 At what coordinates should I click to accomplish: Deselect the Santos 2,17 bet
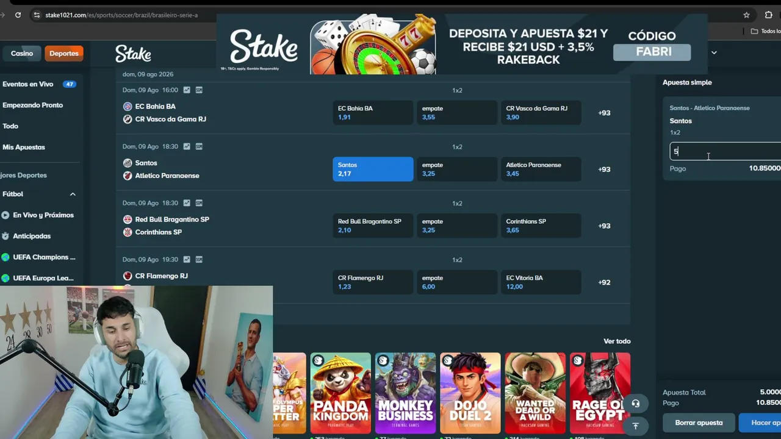pos(373,169)
